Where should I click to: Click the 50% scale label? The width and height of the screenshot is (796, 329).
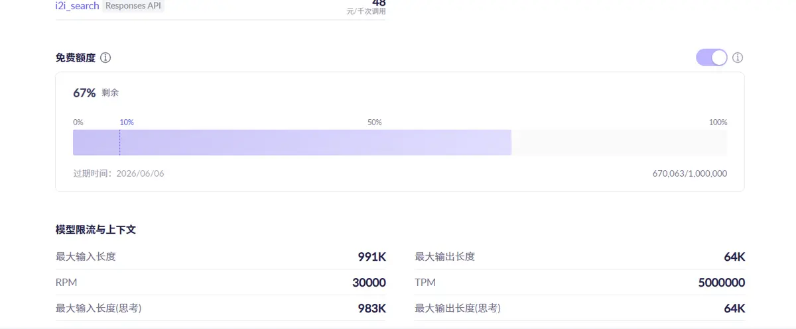click(x=375, y=122)
